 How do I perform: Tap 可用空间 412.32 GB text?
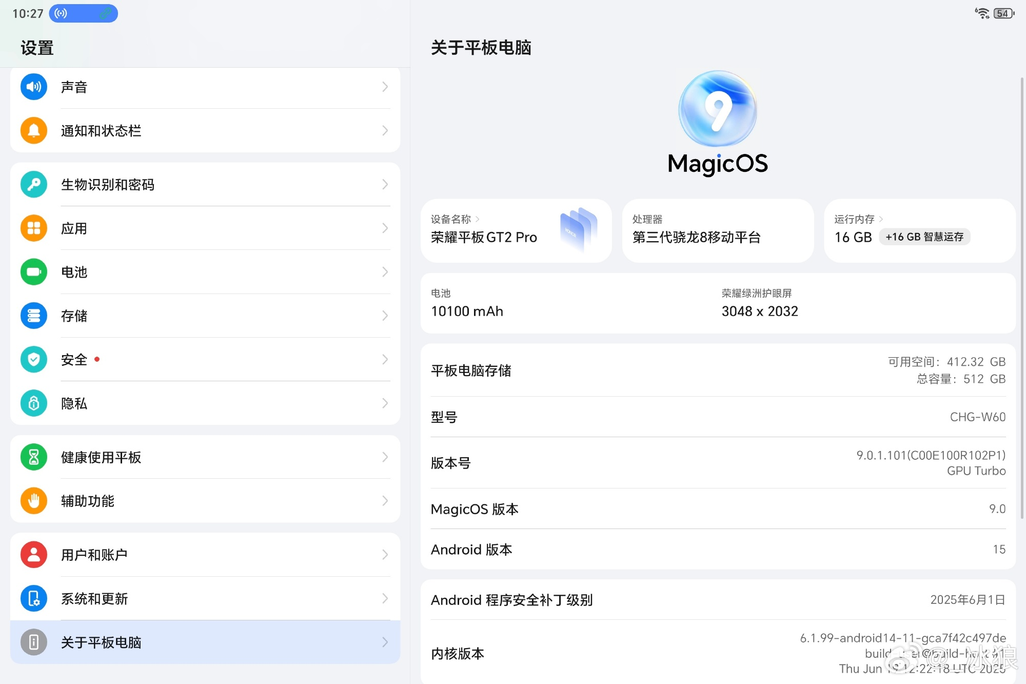(947, 362)
